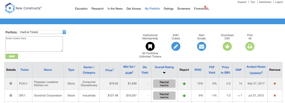Open the Portfolio dropdown showing Inactive Tickers
Image resolution: width=285 pixels, height=103 pixels.
(42, 32)
